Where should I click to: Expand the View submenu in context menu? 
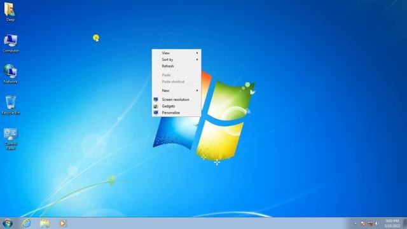coord(177,53)
